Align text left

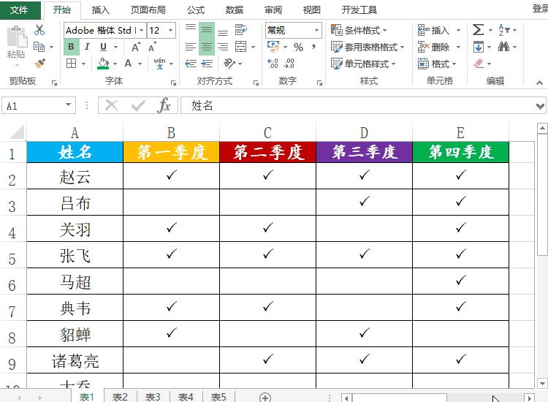pos(191,47)
